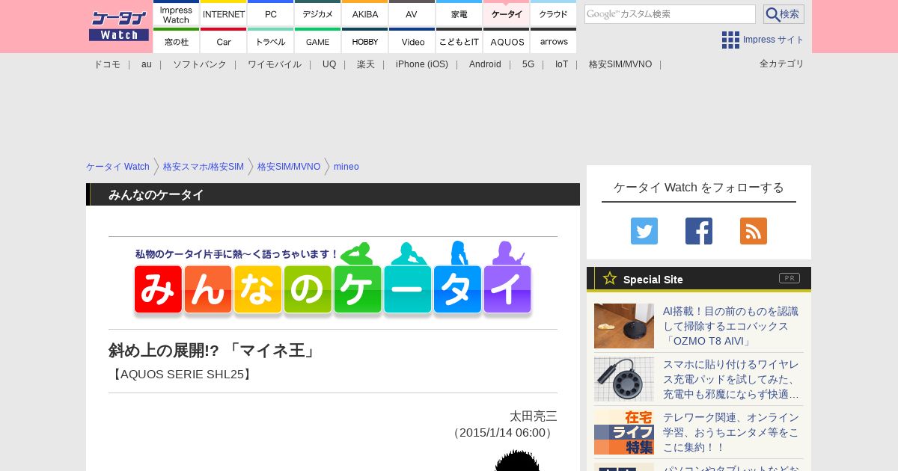Focus the Google カスタム検索 input field

670,14
